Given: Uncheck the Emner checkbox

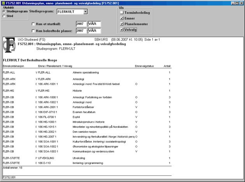Looking at the screenshot, I should pyautogui.click(x=122, y=18).
